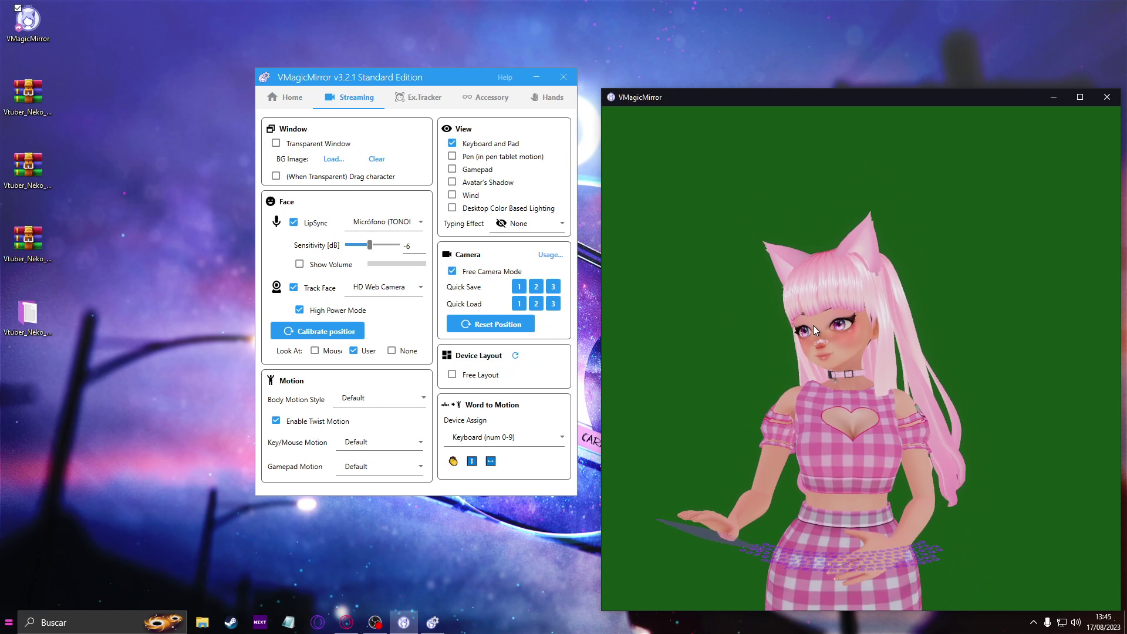Click the clapping hands icon in Word to Motion
Image resolution: width=1127 pixels, height=634 pixels.
click(x=453, y=461)
